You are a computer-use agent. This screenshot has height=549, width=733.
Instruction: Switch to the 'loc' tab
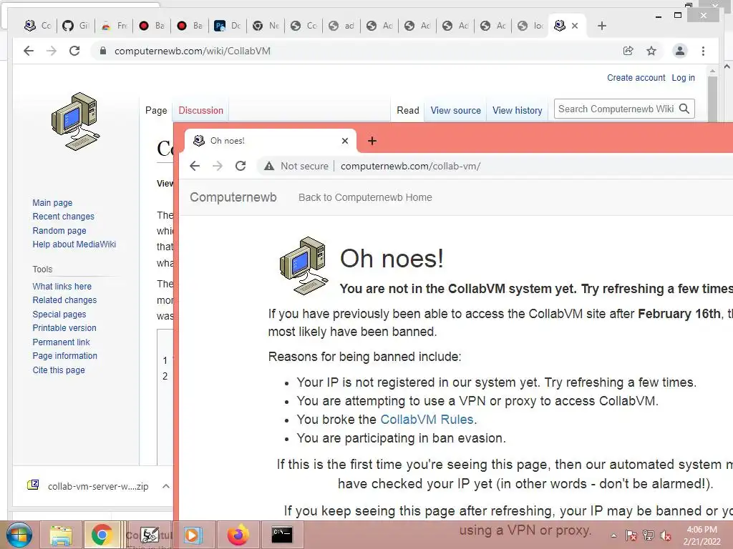[531, 26]
